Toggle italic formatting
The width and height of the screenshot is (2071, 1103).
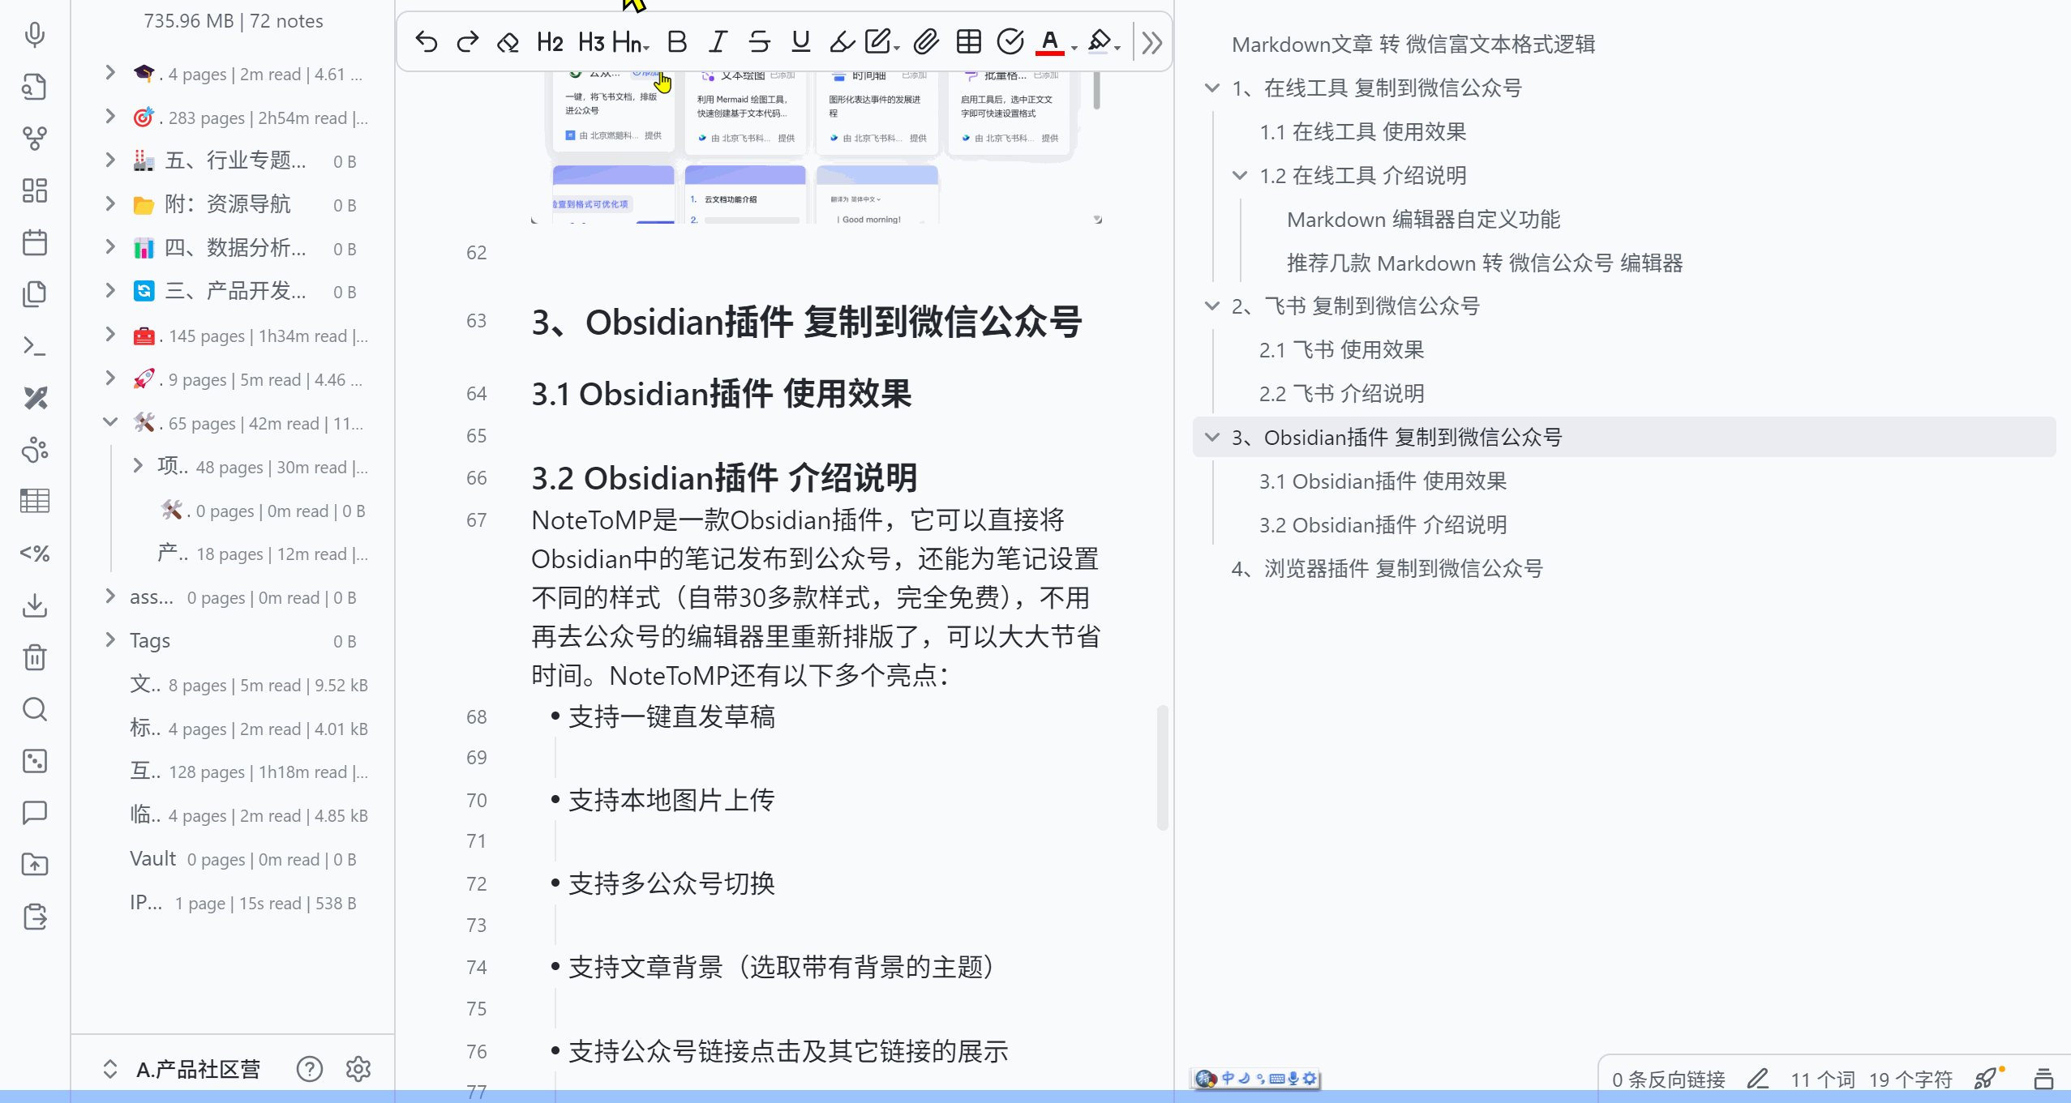pyautogui.click(x=718, y=41)
